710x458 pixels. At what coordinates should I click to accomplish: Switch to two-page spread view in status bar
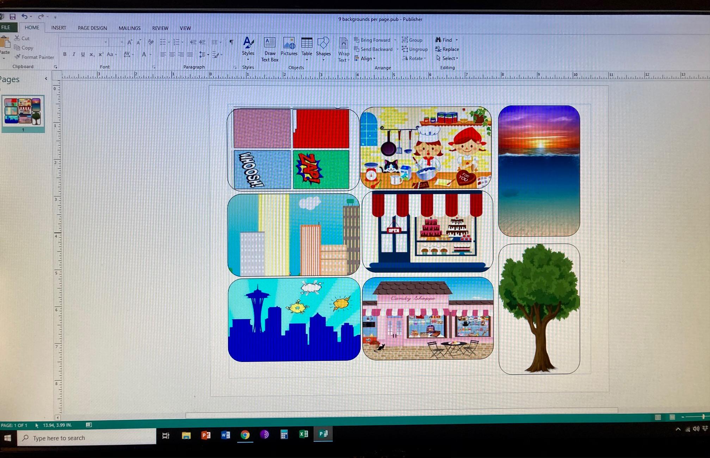click(672, 417)
